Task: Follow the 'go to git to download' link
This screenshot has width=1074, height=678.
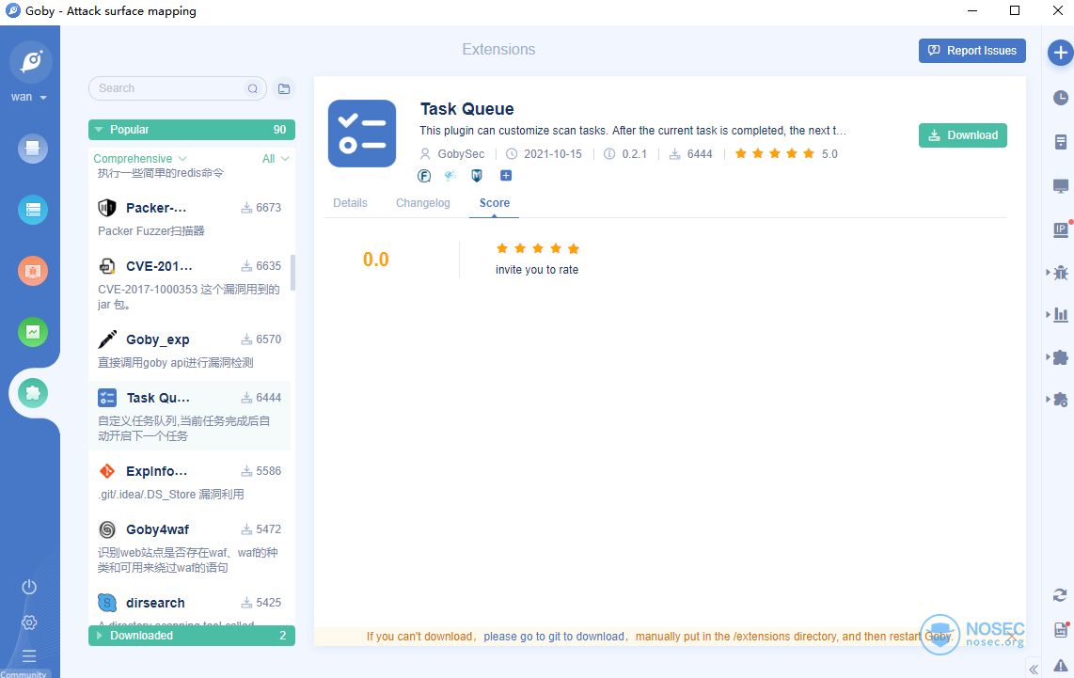Action: click(x=554, y=637)
